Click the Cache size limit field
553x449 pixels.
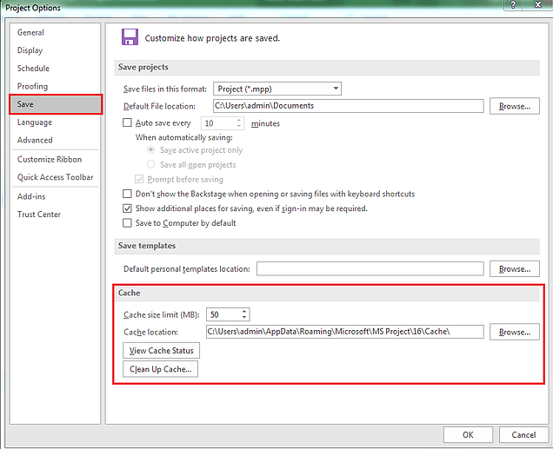(223, 314)
